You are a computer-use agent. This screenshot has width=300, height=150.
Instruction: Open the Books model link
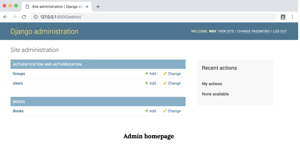pyautogui.click(x=18, y=111)
